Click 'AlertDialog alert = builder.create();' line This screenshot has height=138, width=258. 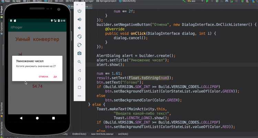tap(136, 56)
